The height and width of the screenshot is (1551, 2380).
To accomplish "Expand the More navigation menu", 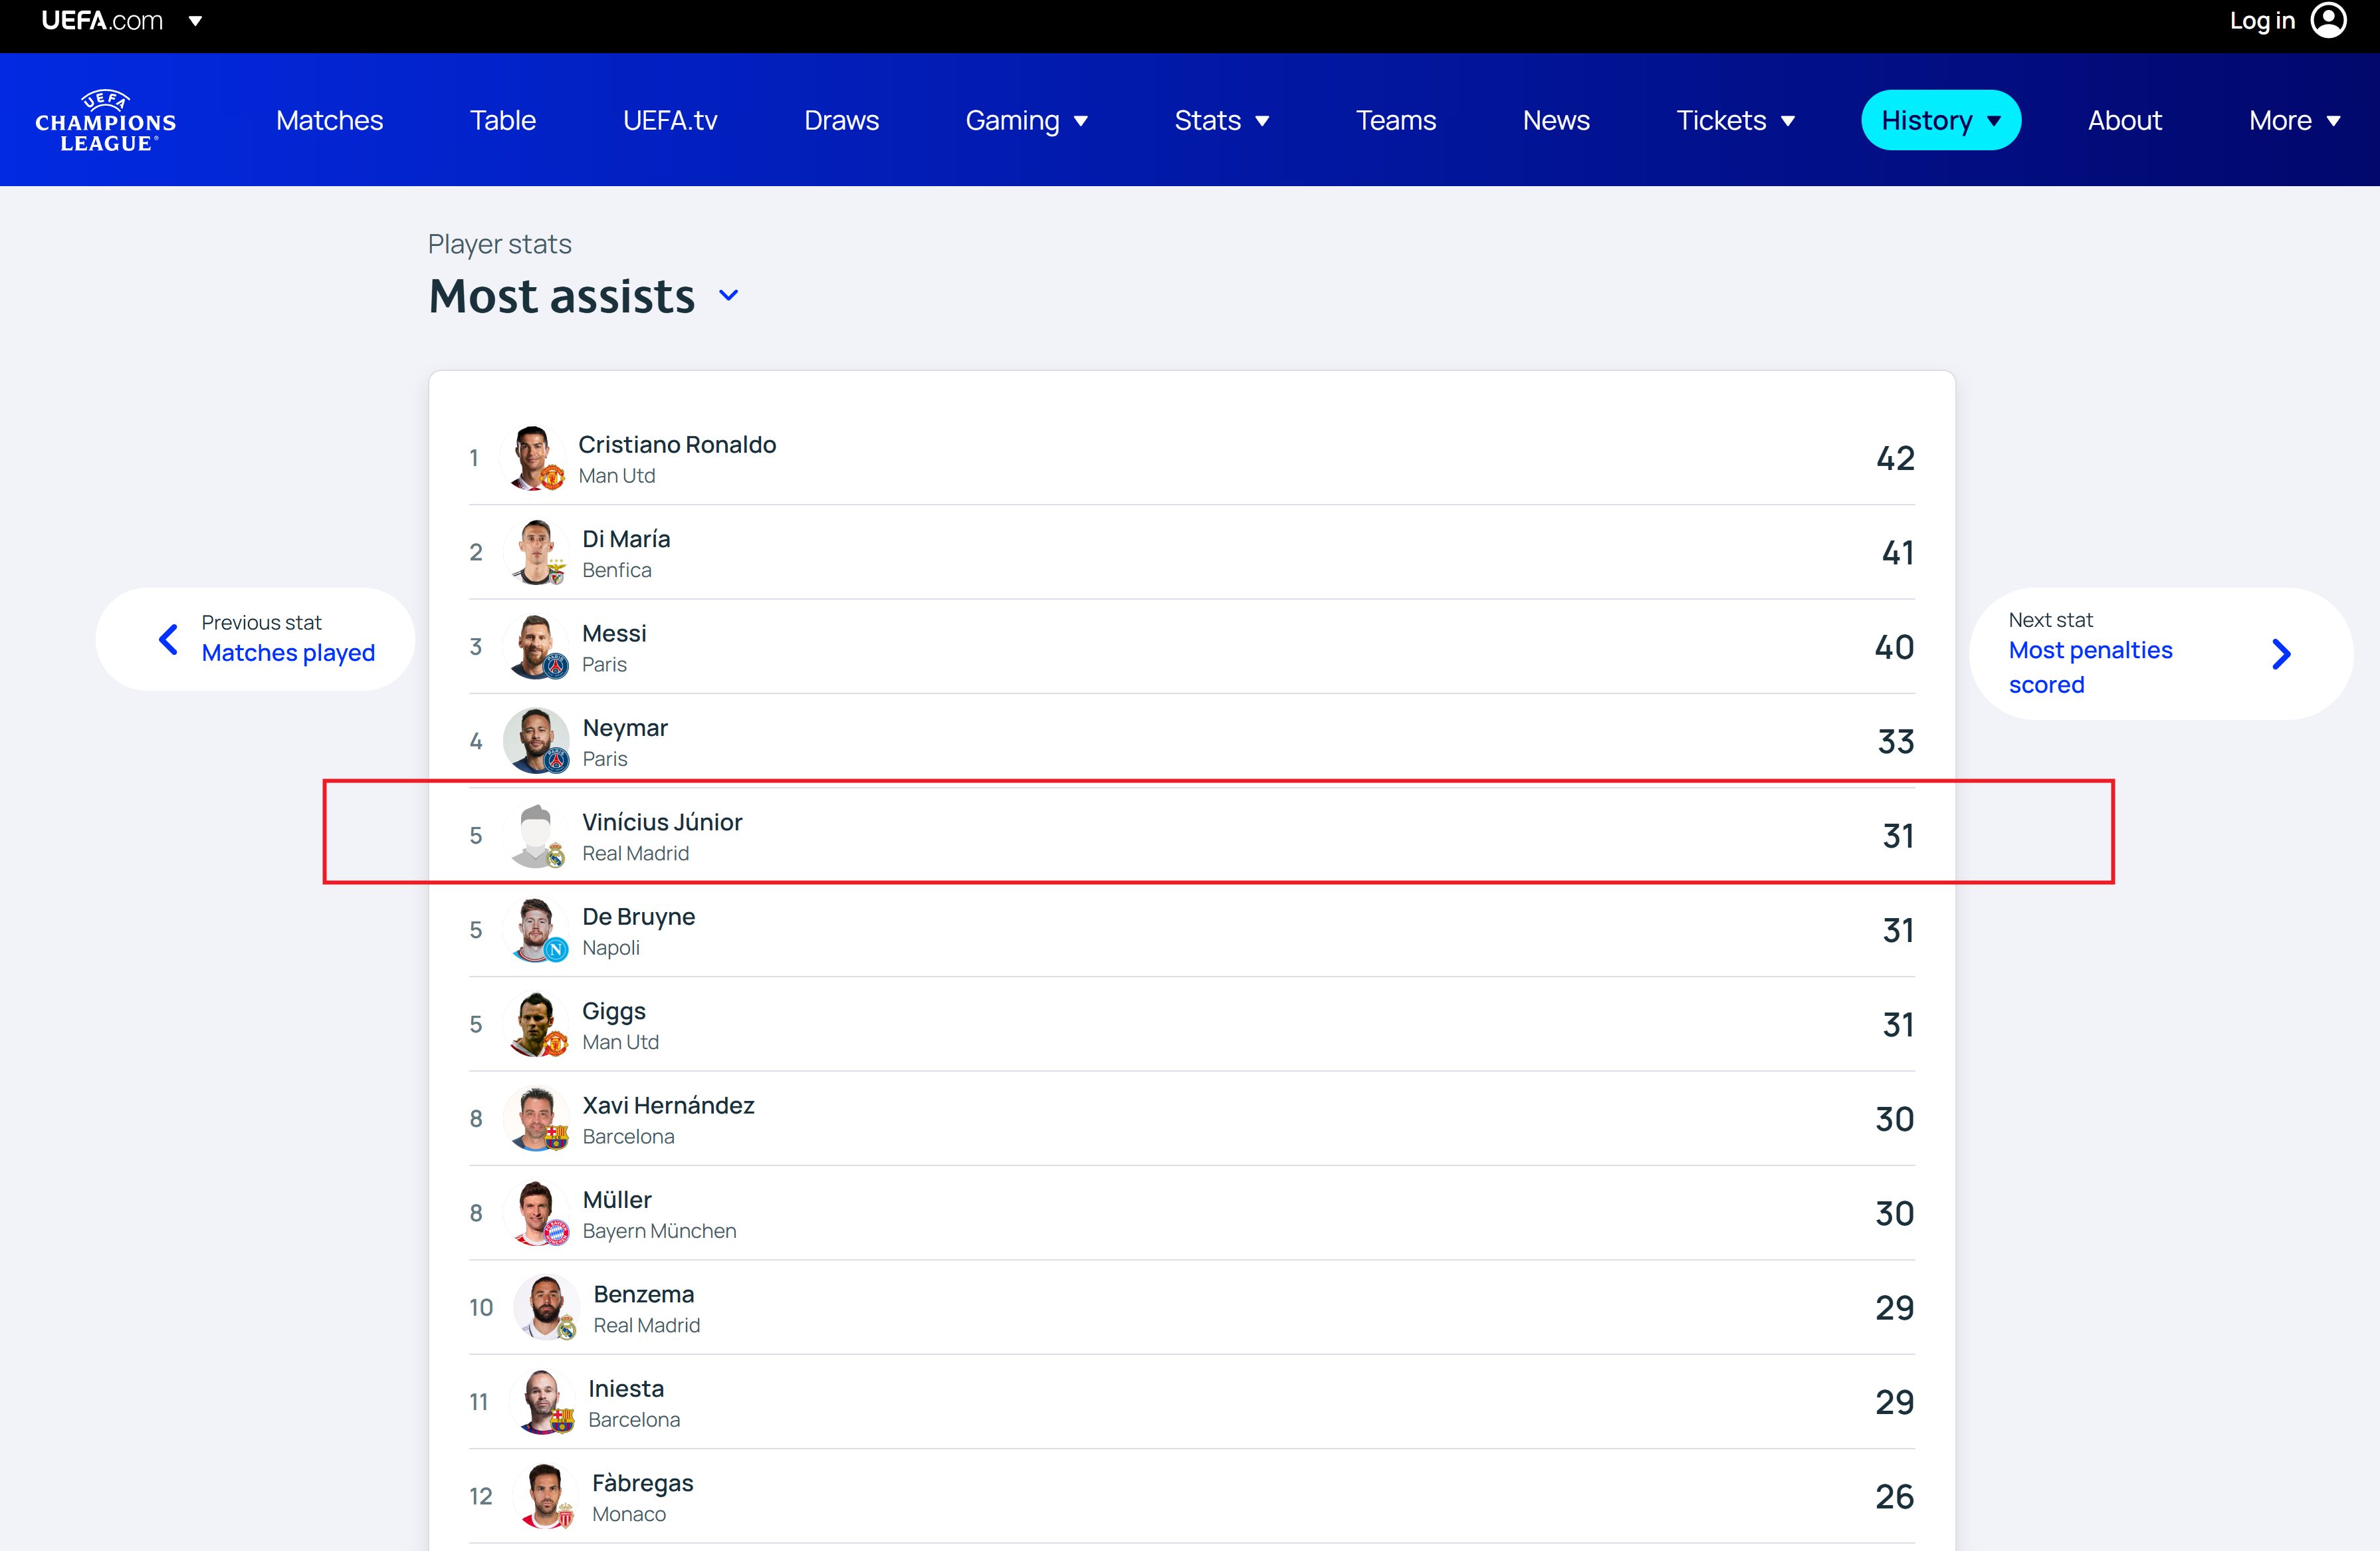I will coord(2294,121).
